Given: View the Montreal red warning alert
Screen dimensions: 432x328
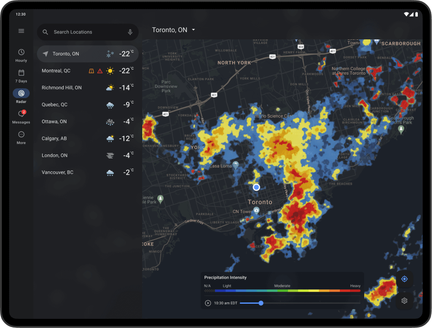Looking at the screenshot, I should click(x=100, y=71).
